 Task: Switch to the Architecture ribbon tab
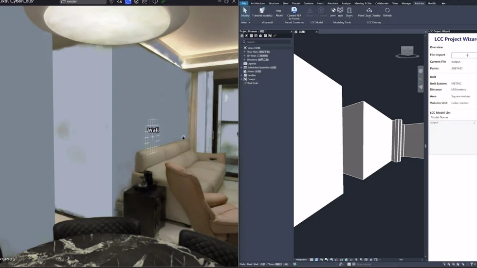tap(257, 3)
